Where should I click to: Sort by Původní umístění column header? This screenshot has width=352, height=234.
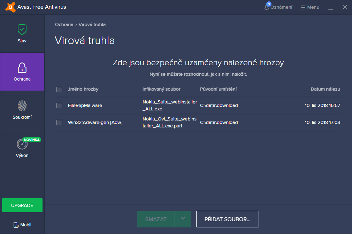click(218, 89)
